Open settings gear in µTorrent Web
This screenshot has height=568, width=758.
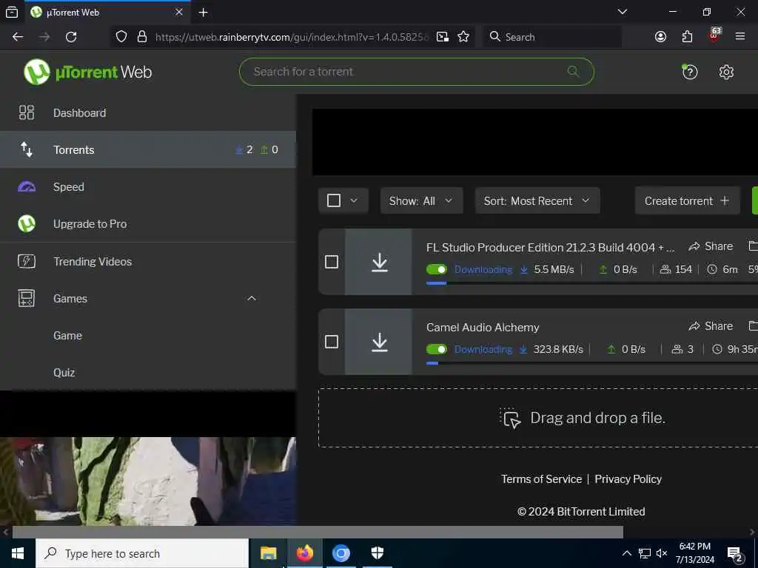(x=726, y=72)
